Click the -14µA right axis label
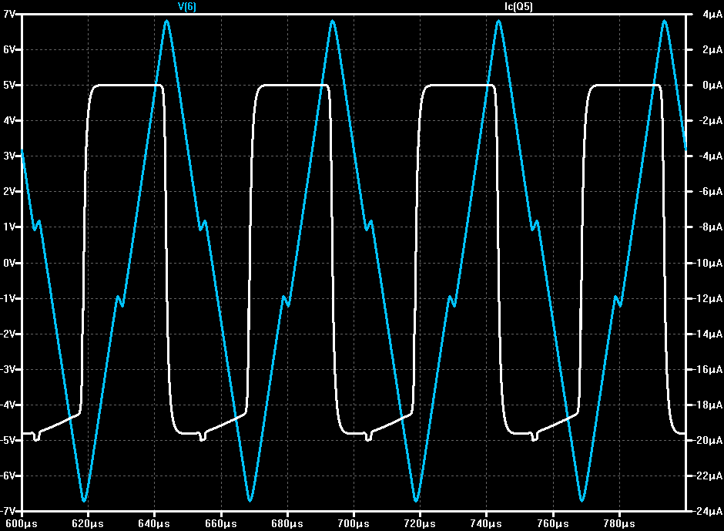The image size is (724, 531). point(709,334)
